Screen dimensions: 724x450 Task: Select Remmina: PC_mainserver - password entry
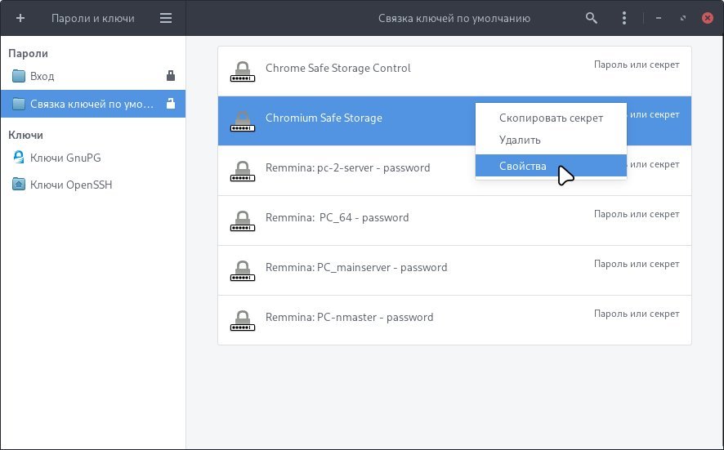click(355, 268)
